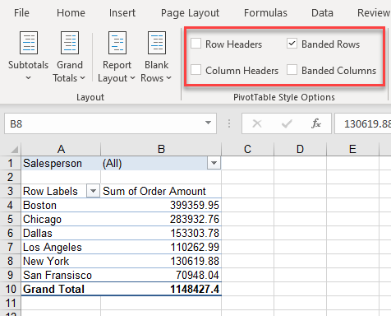
Task: Open the File tab
Action: (21, 13)
